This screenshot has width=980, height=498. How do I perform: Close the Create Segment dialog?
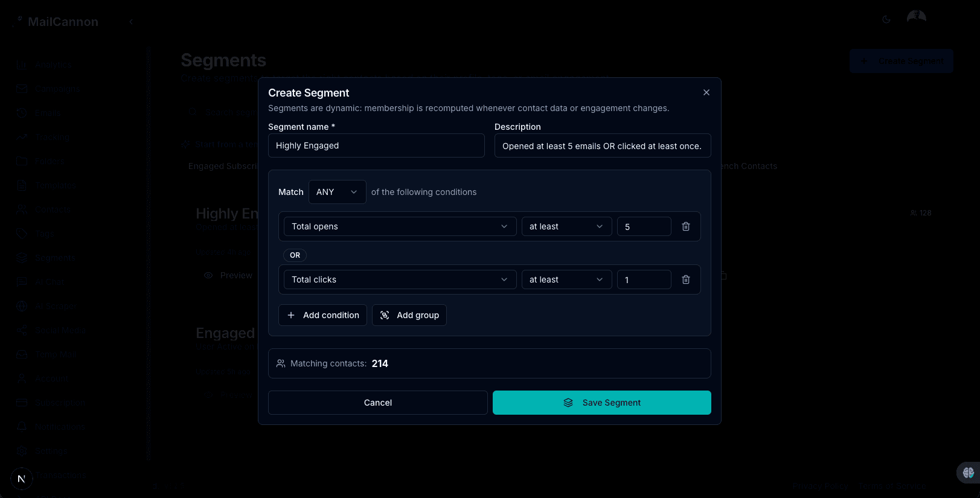[706, 92]
